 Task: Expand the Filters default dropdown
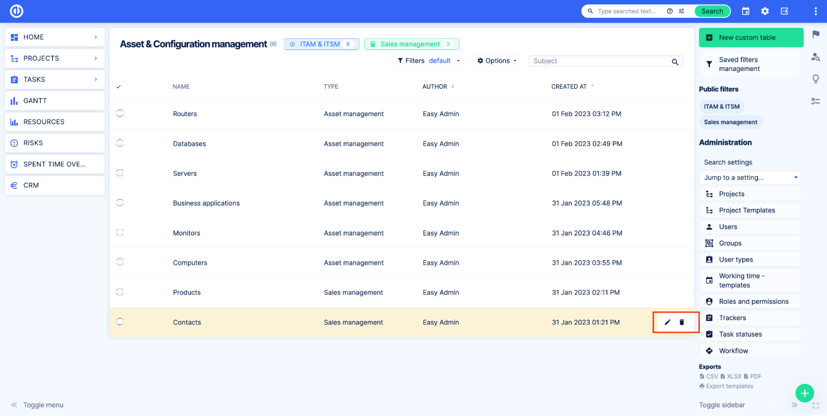(x=429, y=61)
